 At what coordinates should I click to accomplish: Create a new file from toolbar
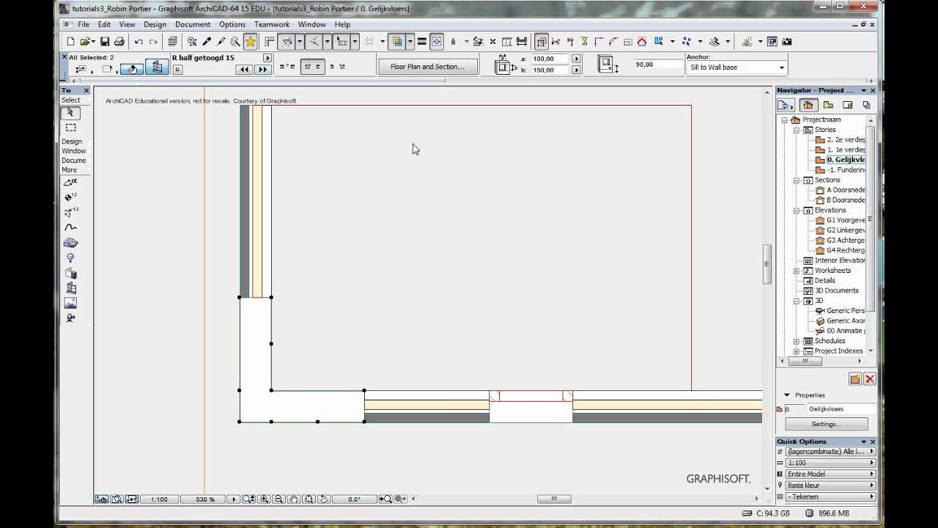point(71,42)
